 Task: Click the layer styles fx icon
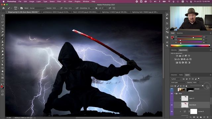(x=191, y=117)
